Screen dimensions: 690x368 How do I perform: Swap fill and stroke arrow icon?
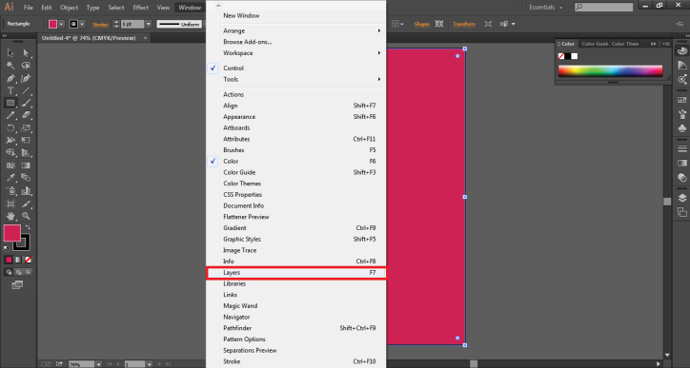point(29,227)
